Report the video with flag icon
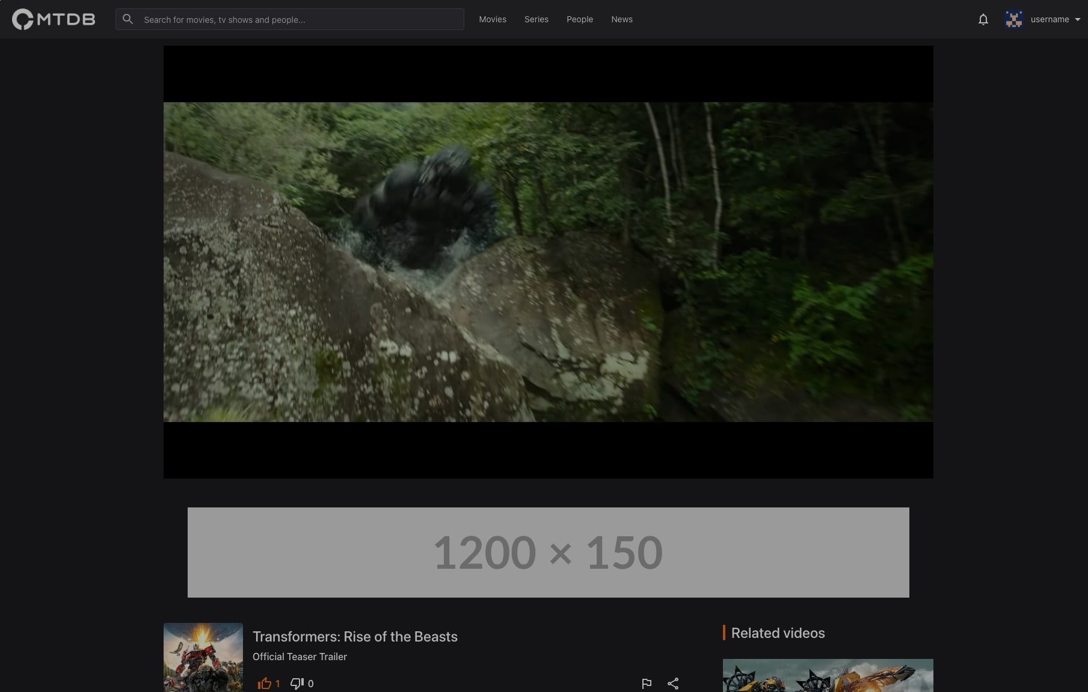The image size is (1088, 692). coord(647,684)
